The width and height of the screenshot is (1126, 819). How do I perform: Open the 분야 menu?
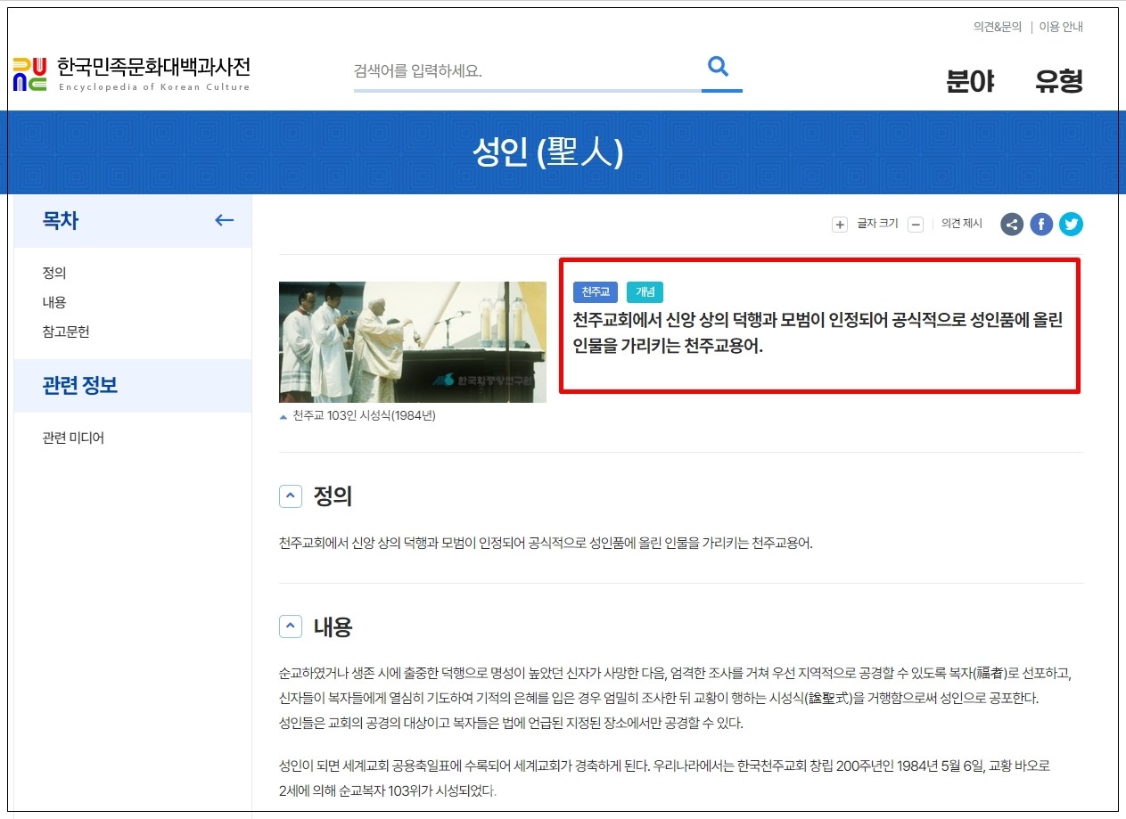pyautogui.click(x=970, y=82)
